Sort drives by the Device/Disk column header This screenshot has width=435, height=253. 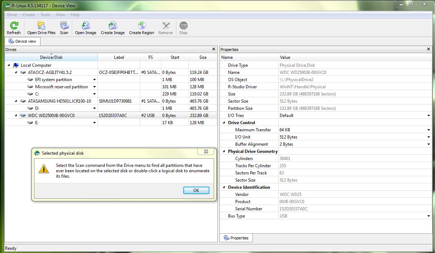click(x=51, y=57)
